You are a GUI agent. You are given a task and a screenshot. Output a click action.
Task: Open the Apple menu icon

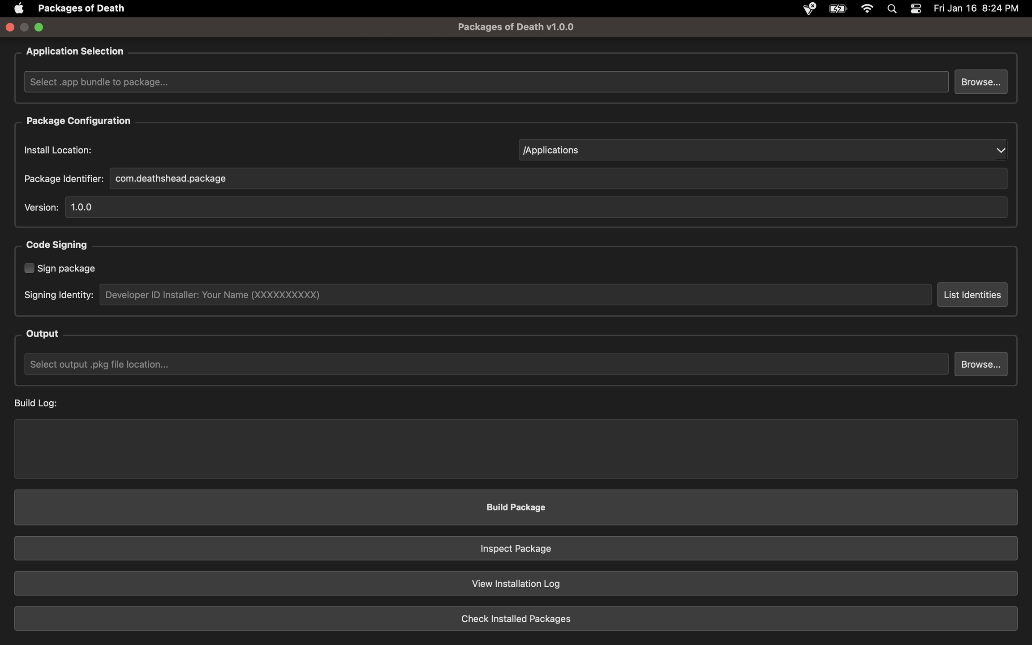coord(19,8)
